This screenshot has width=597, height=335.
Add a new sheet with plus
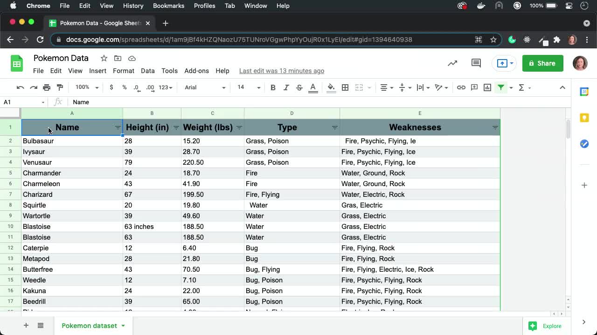click(x=26, y=326)
